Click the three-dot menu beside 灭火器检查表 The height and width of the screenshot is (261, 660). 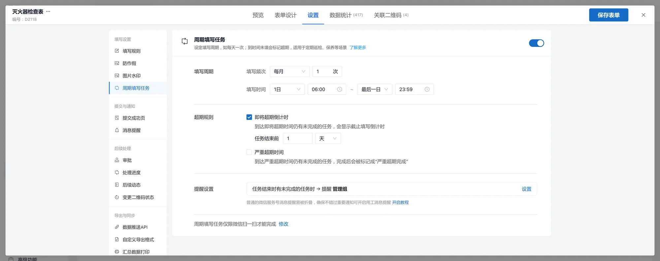pyautogui.click(x=48, y=11)
